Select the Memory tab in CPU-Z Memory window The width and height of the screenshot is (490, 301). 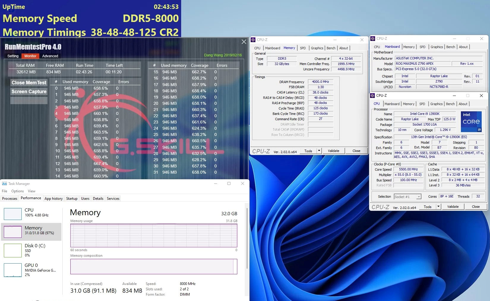click(289, 48)
